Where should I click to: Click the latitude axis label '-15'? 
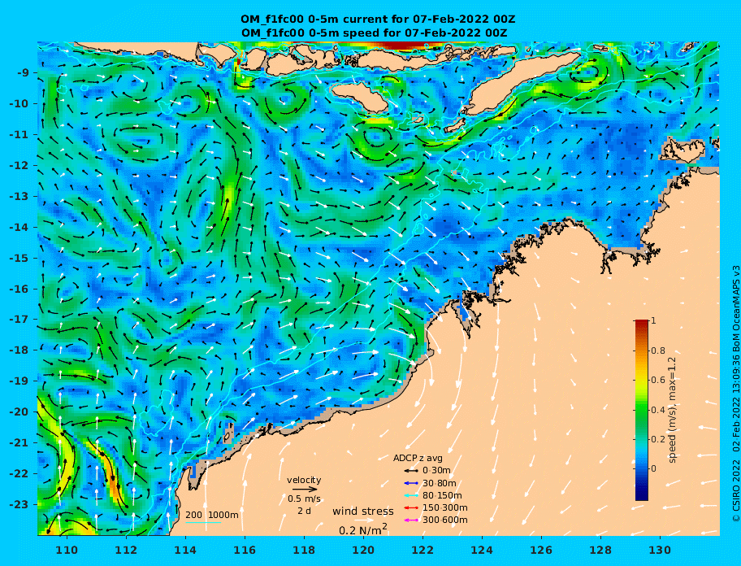19,258
